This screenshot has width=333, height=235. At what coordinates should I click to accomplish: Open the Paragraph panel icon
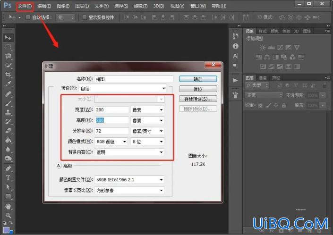[x=235, y=66]
